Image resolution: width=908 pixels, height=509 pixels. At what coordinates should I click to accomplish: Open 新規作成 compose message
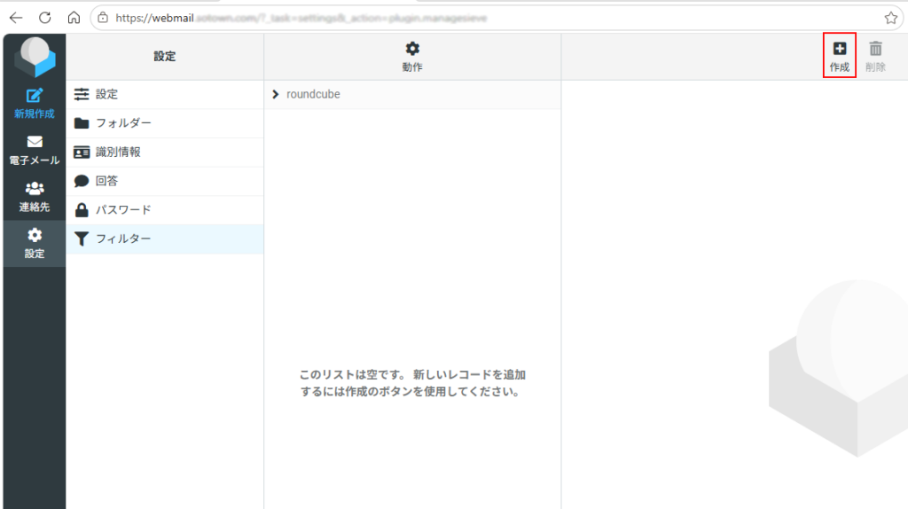coord(35,104)
